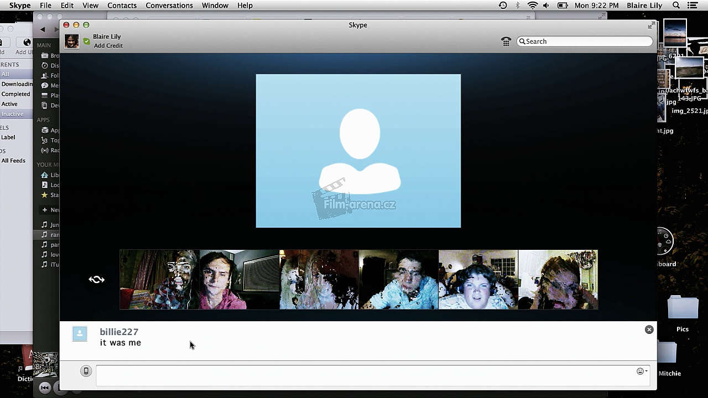Enter full screen with the Skype window arrows

[651, 25]
